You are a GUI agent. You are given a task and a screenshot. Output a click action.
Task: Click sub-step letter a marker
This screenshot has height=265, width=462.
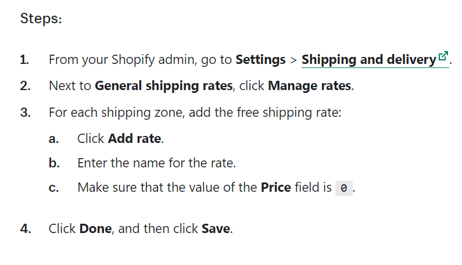pos(53,139)
